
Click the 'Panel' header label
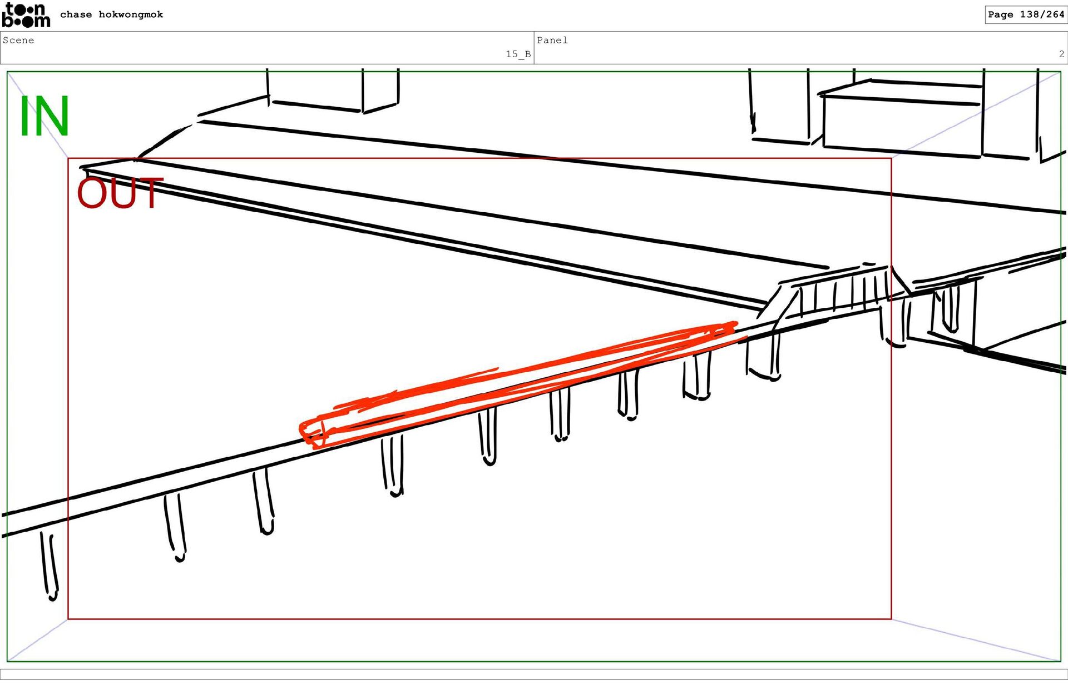(x=552, y=40)
